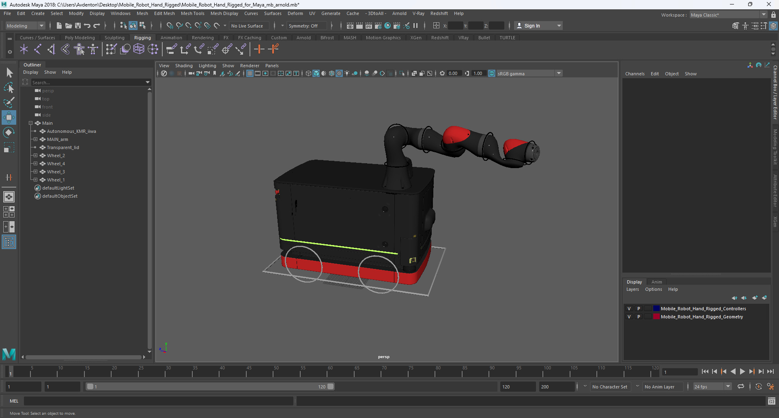
Task: Jump to the end of the playback range
Action: click(x=770, y=371)
